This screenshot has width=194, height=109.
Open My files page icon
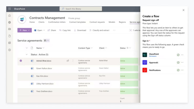[9, 36]
